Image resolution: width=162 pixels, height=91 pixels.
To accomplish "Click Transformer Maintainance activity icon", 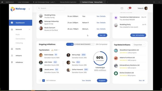I will coord(116,18).
